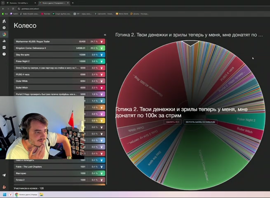
Task: Open a new browser tab
Action: 73,3
